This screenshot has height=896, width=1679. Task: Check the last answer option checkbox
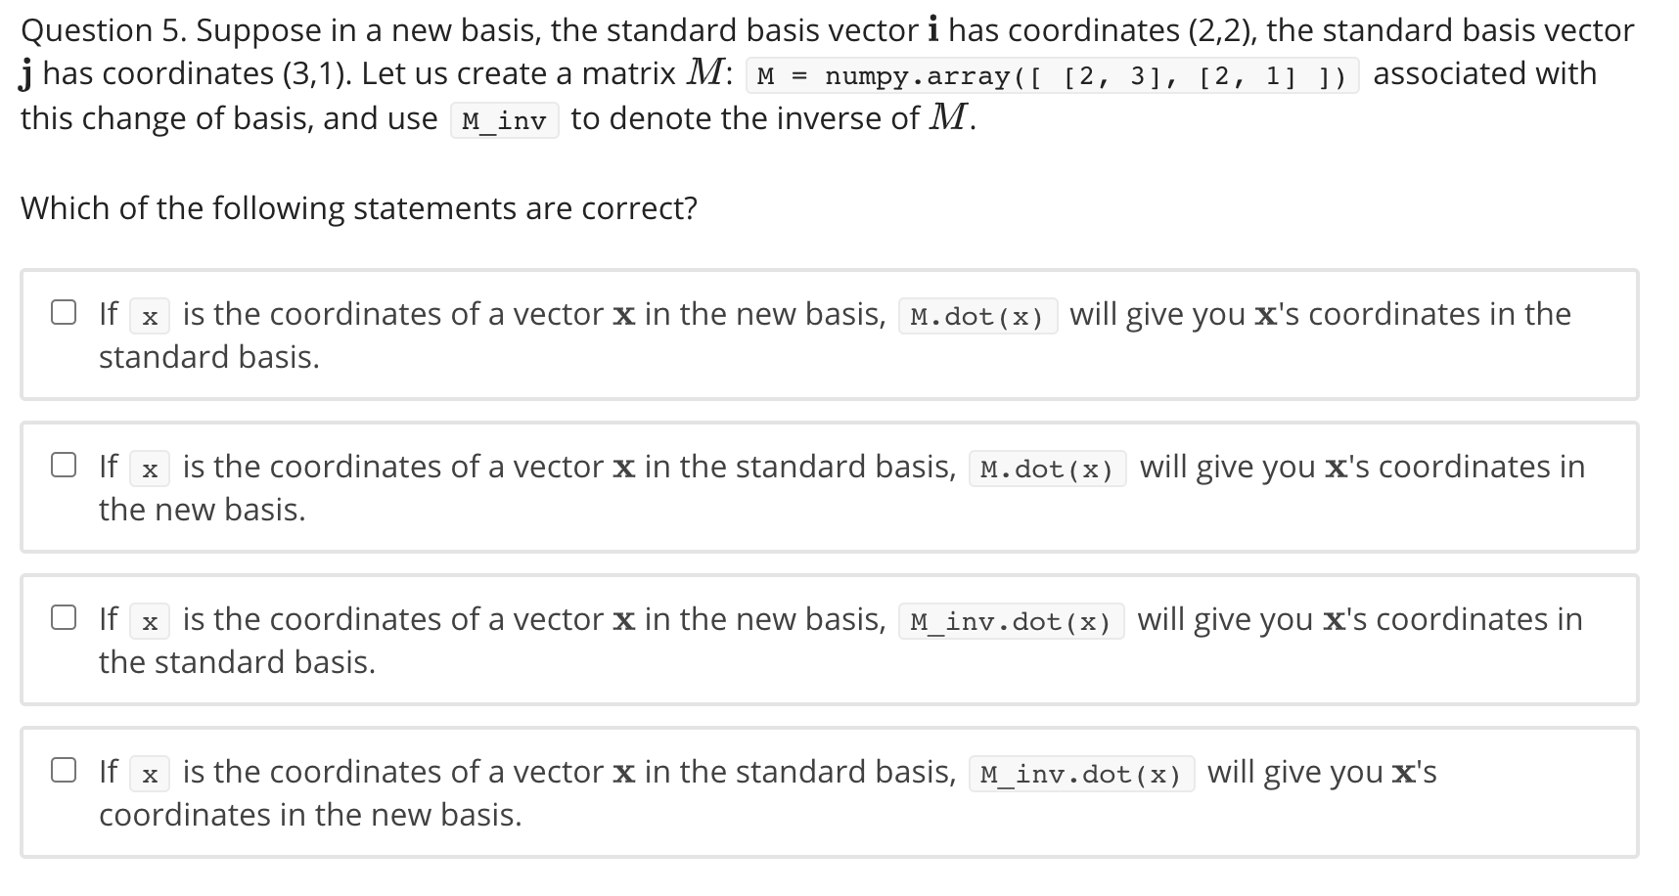(64, 770)
